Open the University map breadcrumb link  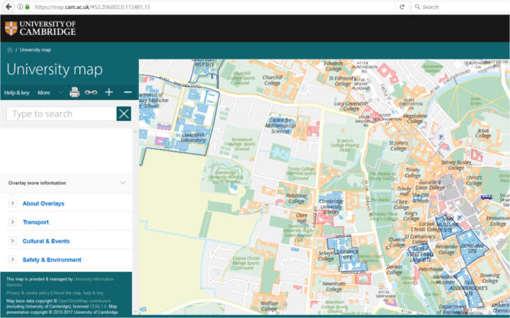(x=35, y=50)
